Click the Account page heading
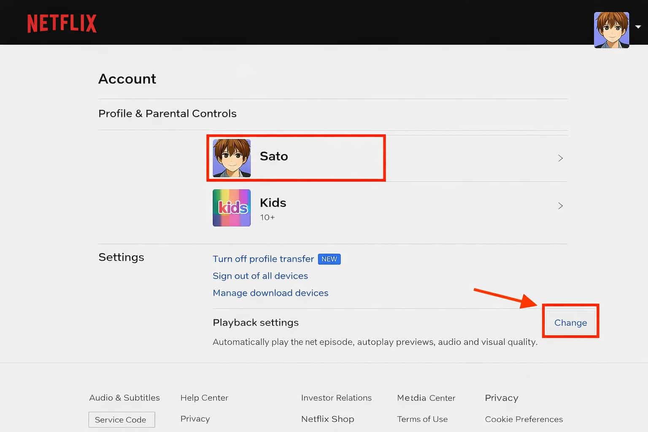 (x=127, y=79)
